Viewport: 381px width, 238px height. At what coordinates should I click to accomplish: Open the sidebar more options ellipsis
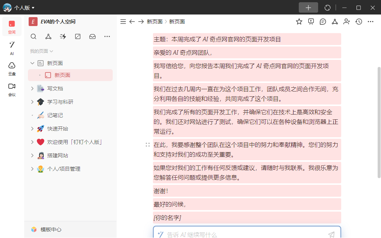(x=107, y=37)
